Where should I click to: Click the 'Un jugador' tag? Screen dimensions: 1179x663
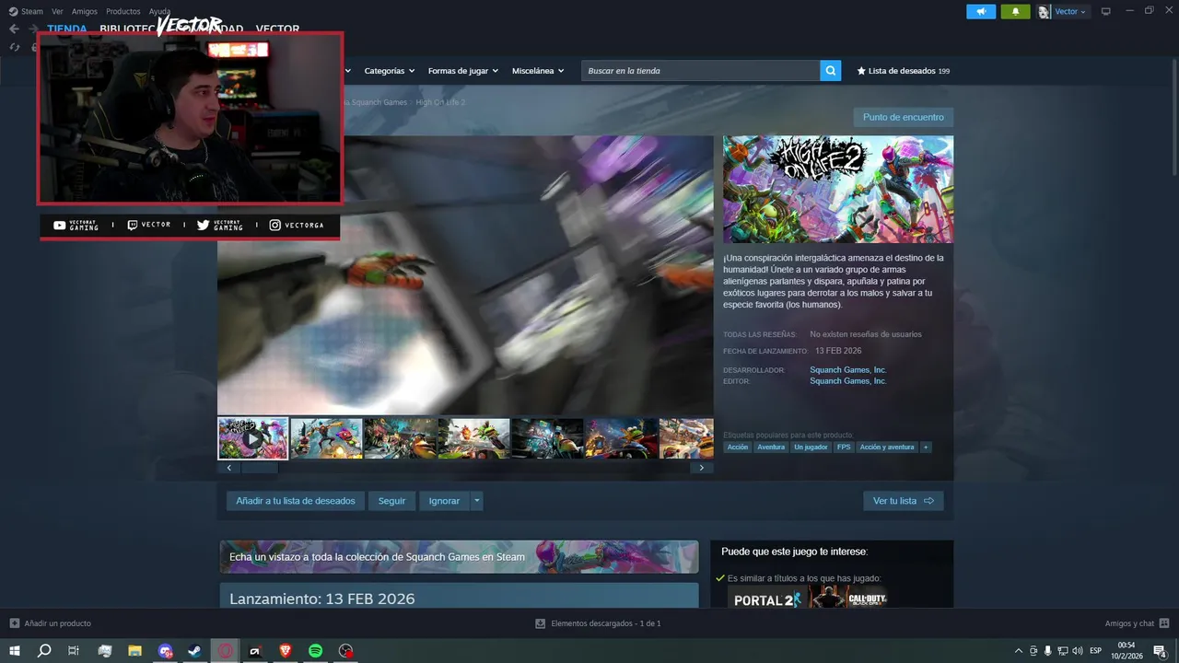tap(811, 448)
